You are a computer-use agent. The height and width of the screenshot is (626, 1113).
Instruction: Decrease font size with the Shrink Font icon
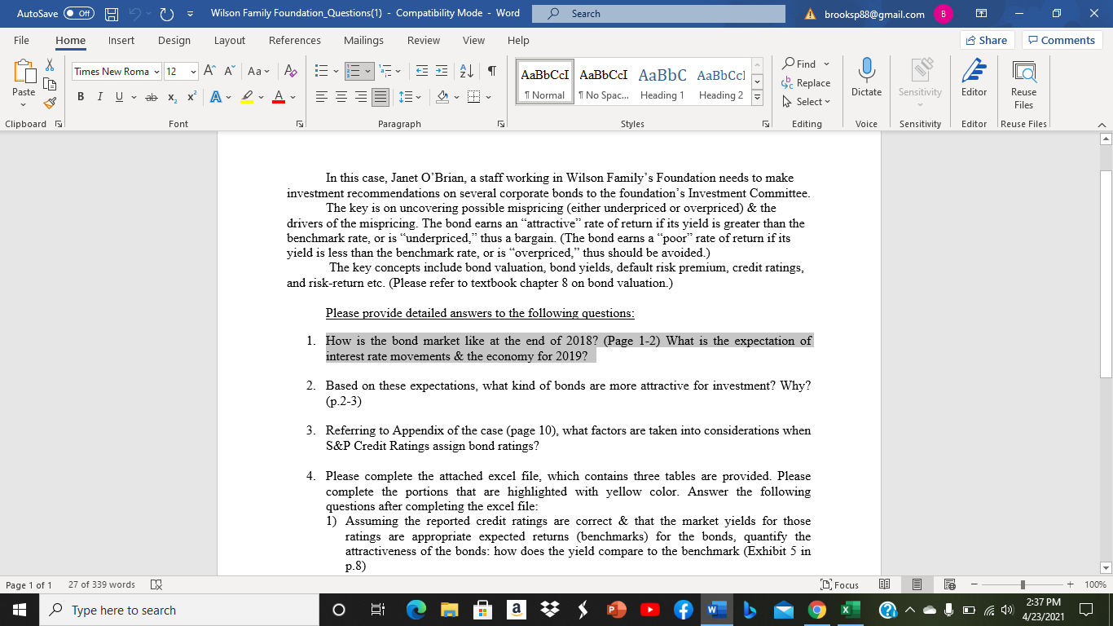228,72
